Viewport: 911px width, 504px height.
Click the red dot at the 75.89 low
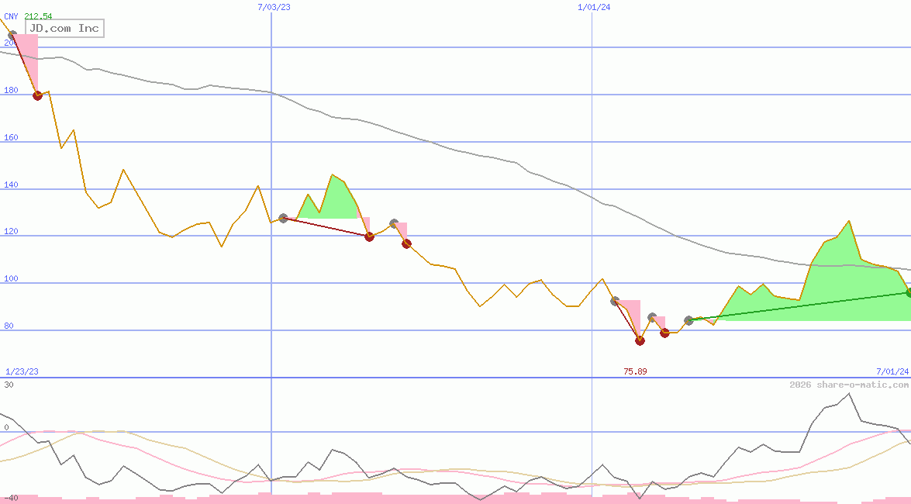click(x=639, y=340)
